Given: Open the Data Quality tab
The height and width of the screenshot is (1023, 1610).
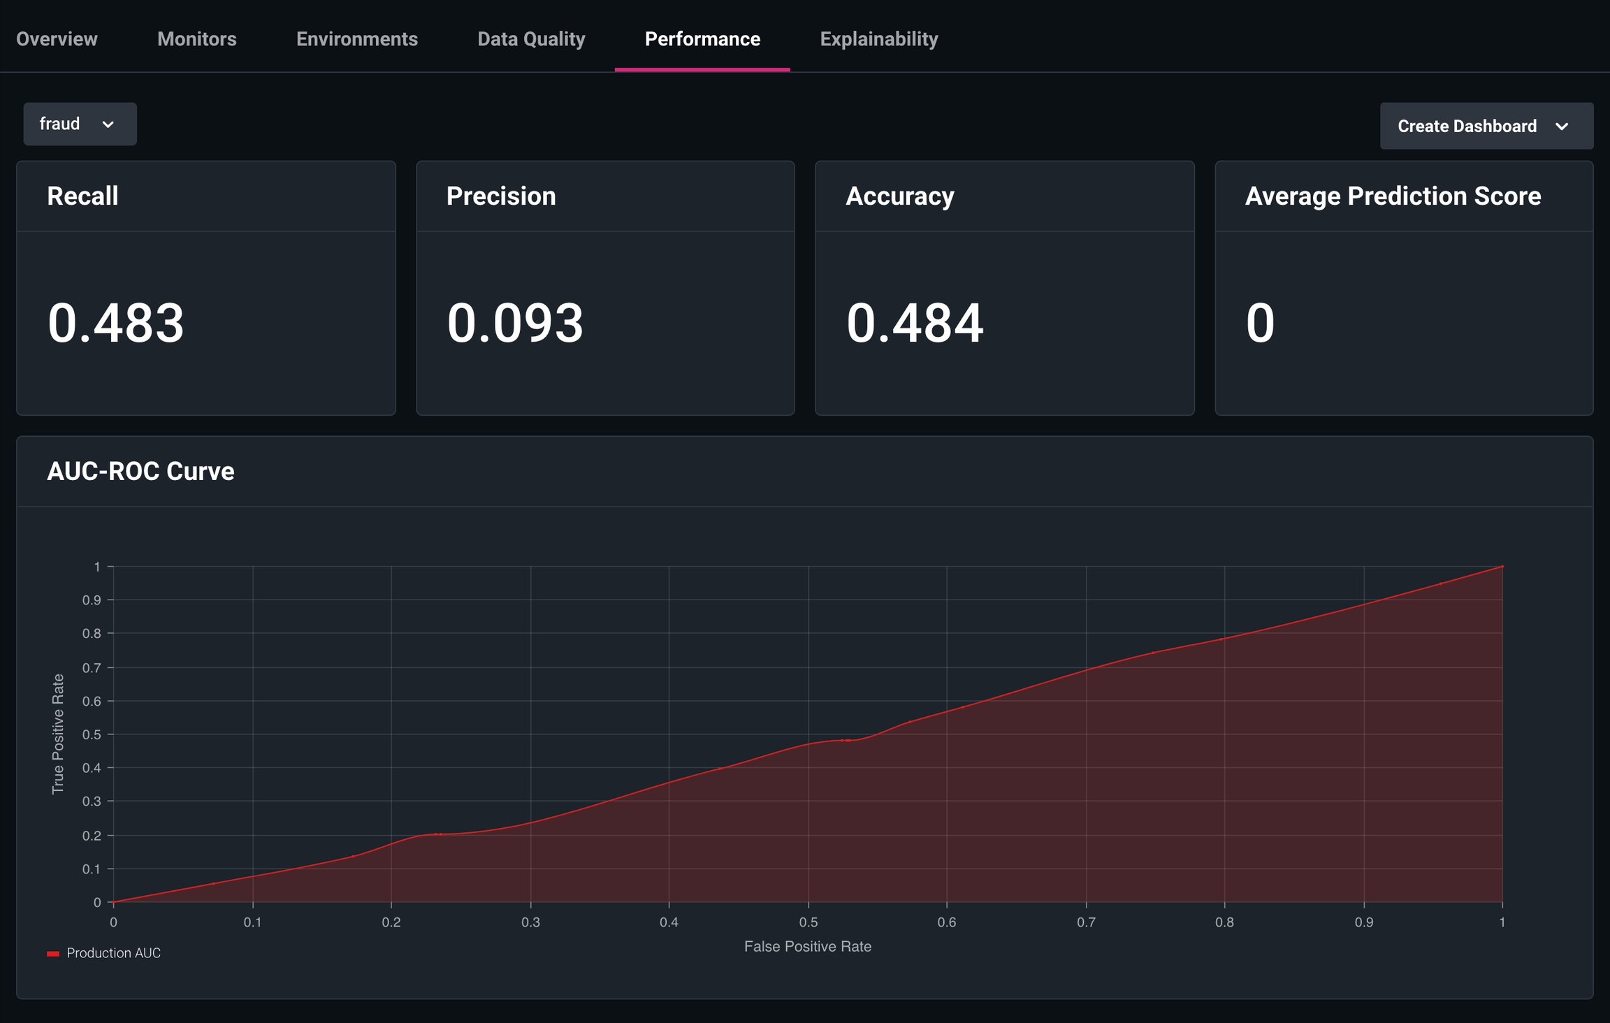Looking at the screenshot, I should coord(531,38).
